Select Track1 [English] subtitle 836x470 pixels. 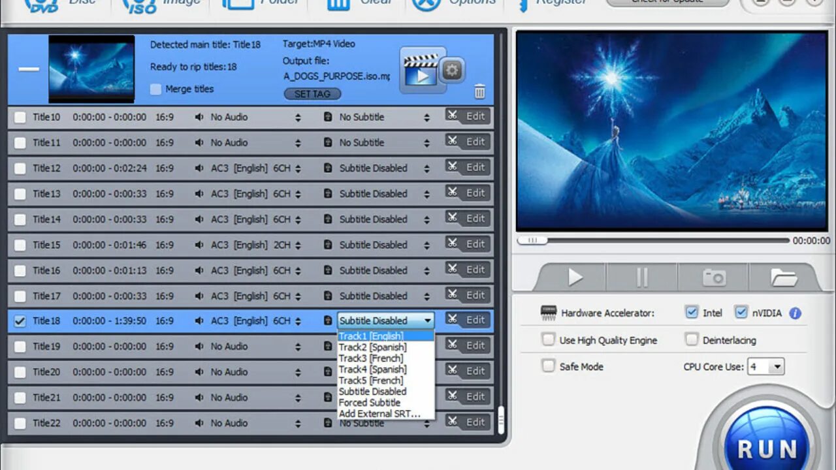[x=385, y=336]
